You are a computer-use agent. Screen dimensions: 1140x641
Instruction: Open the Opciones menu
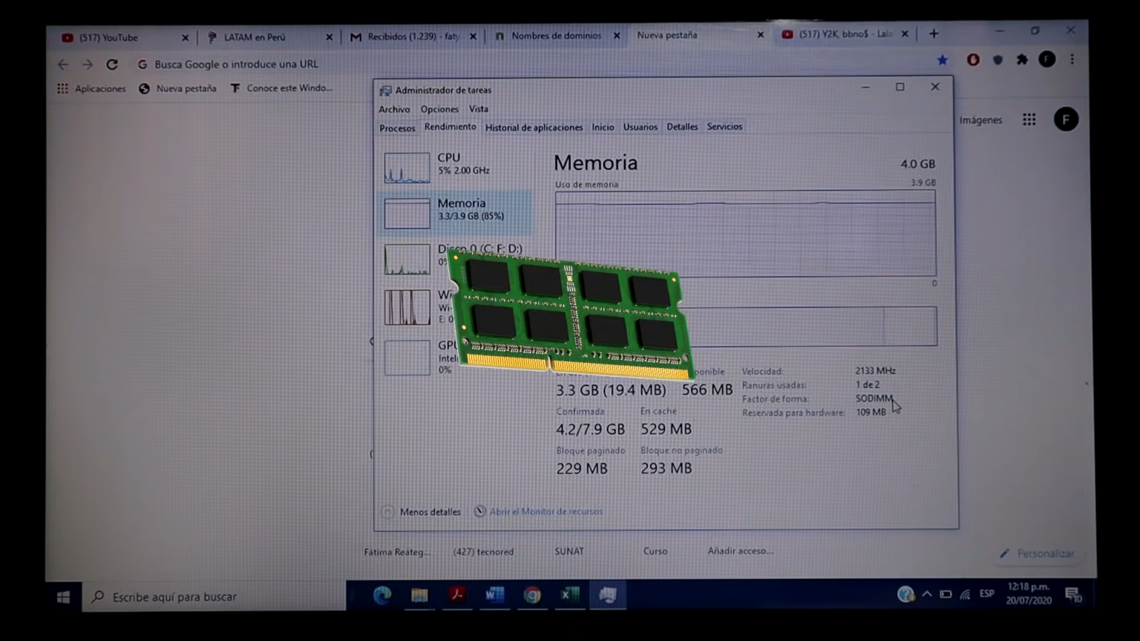[x=439, y=108]
